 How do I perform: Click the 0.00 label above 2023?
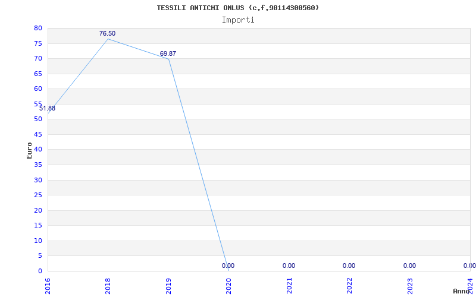pos(409,266)
